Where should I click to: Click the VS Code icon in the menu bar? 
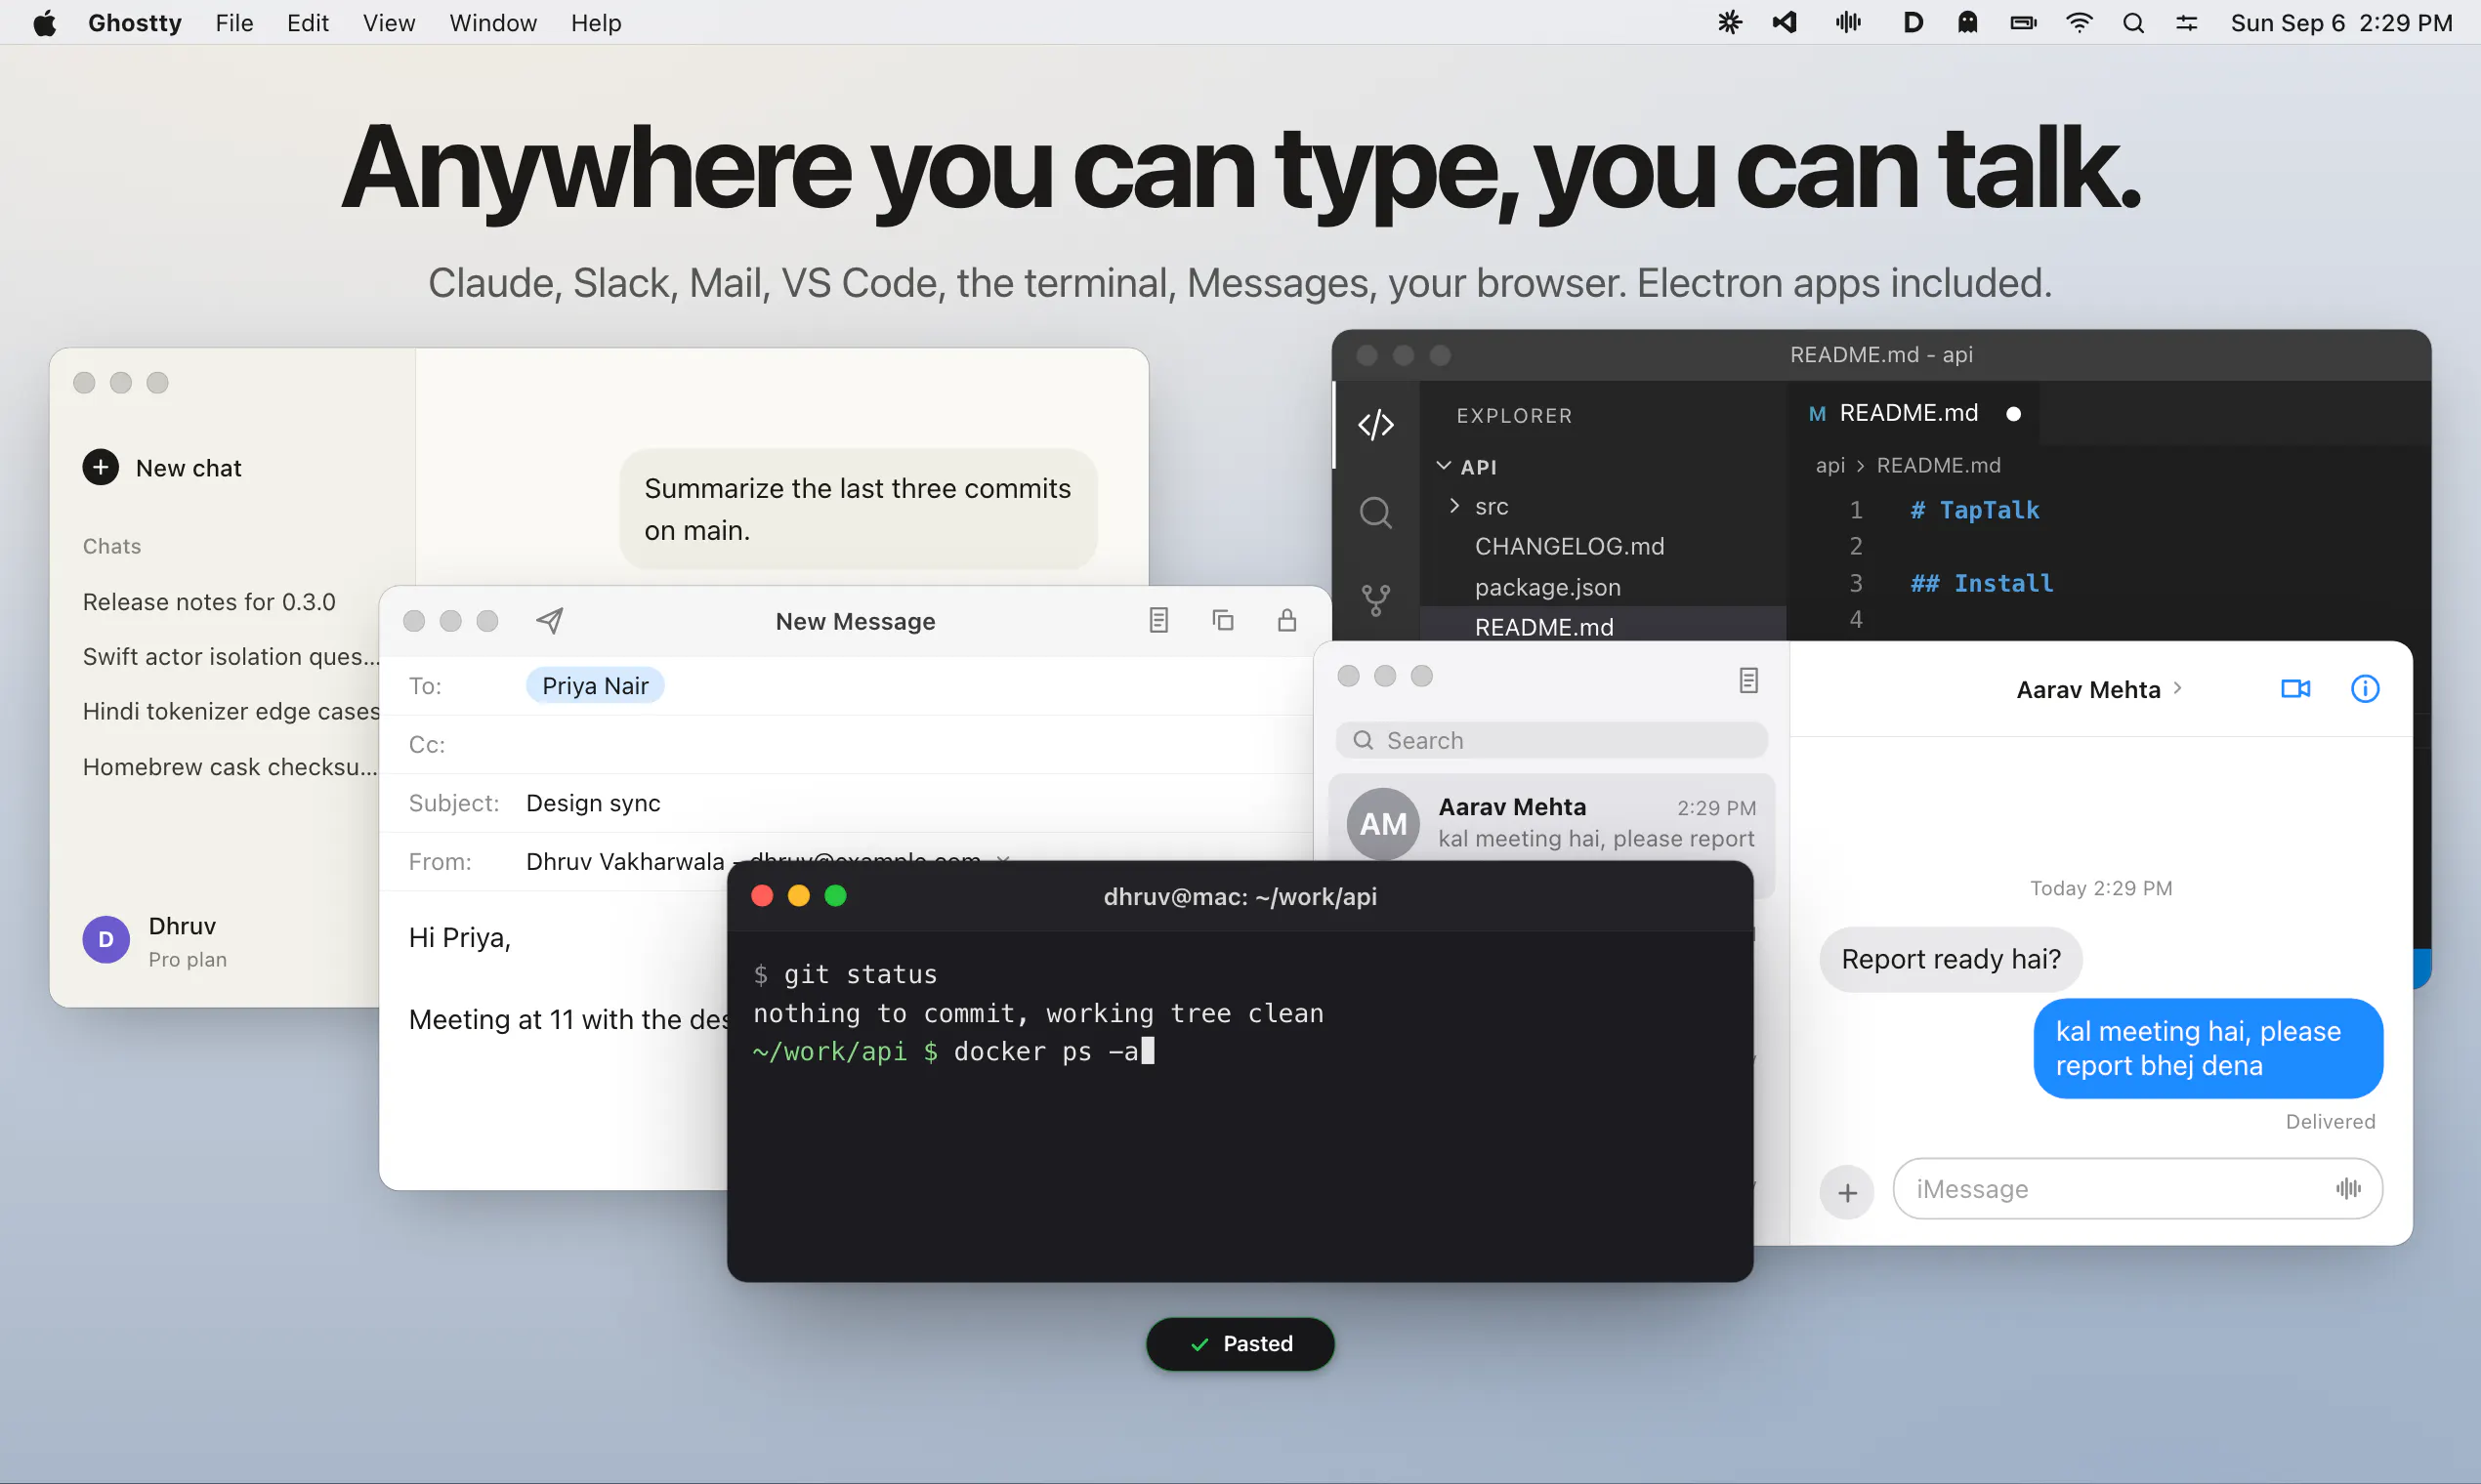click(1785, 22)
